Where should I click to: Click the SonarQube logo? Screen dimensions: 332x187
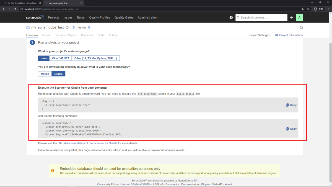35,17
